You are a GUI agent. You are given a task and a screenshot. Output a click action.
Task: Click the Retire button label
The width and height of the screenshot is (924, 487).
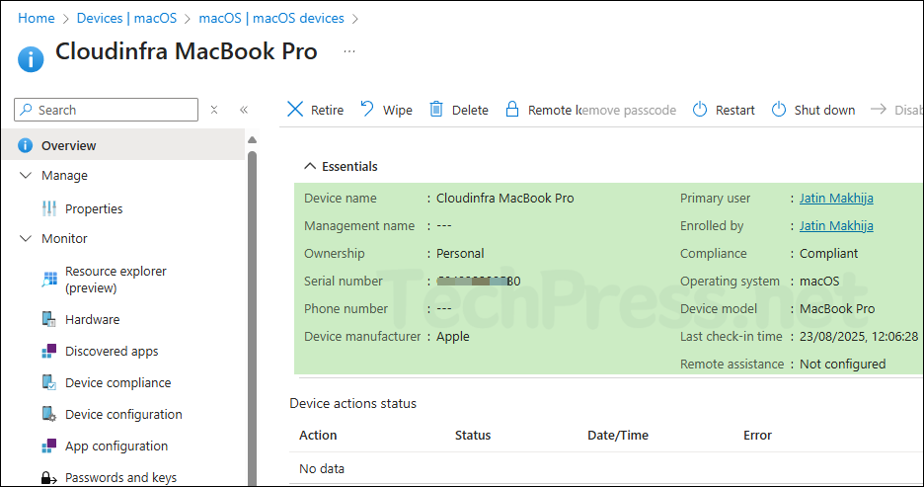(x=327, y=111)
